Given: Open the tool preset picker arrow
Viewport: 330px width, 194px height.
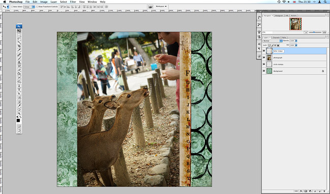Looking at the screenshot, I should point(8,7).
